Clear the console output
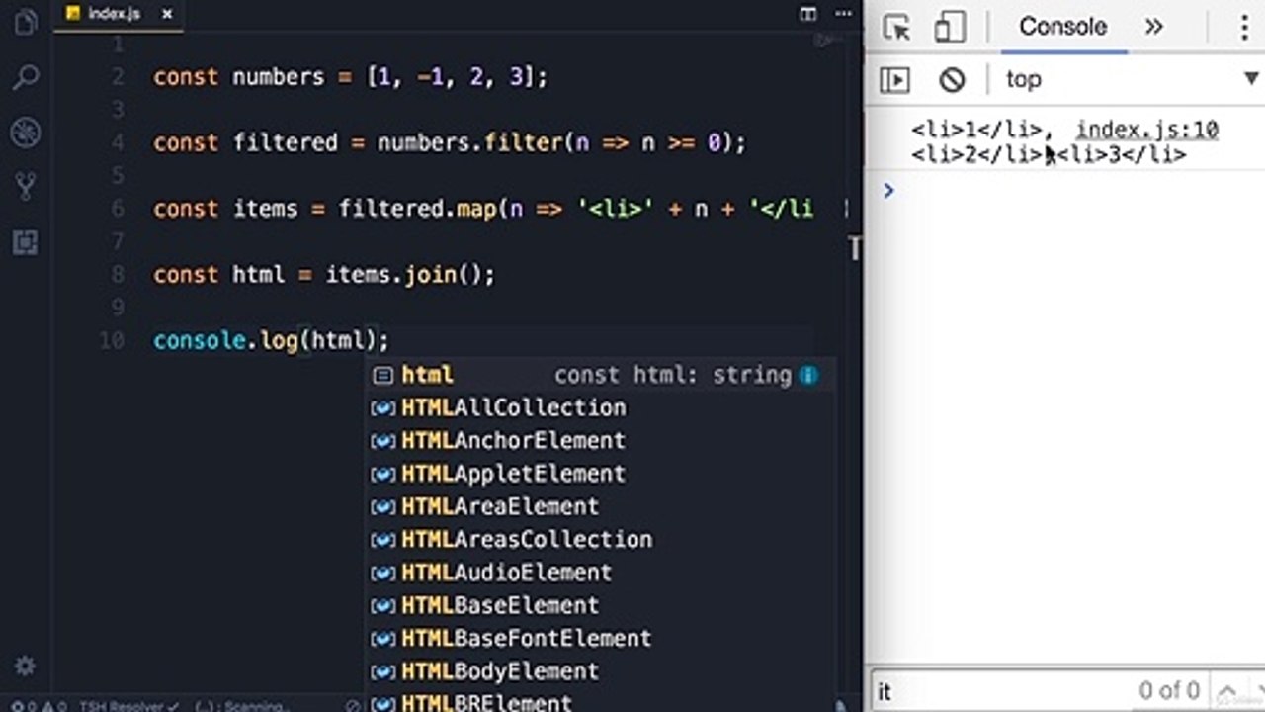Viewport: 1265px width, 712px height. pyautogui.click(x=952, y=79)
